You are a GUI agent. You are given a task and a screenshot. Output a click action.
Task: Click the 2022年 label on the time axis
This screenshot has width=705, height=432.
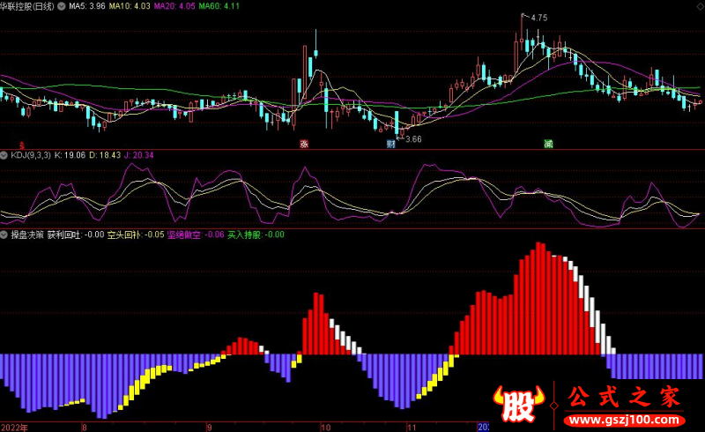click(x=14, y=427)
